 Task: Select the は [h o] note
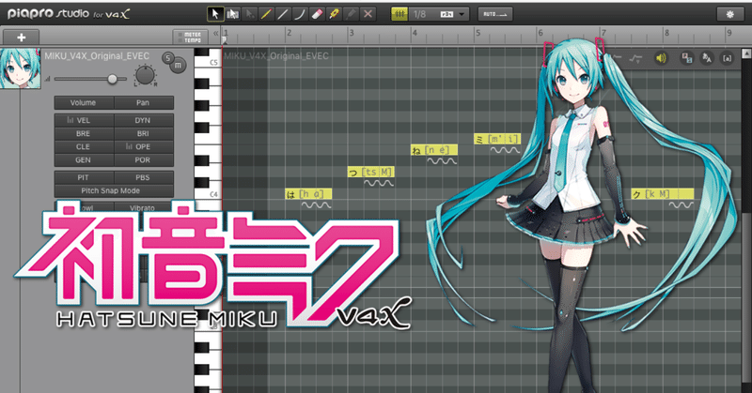point(308,194)
